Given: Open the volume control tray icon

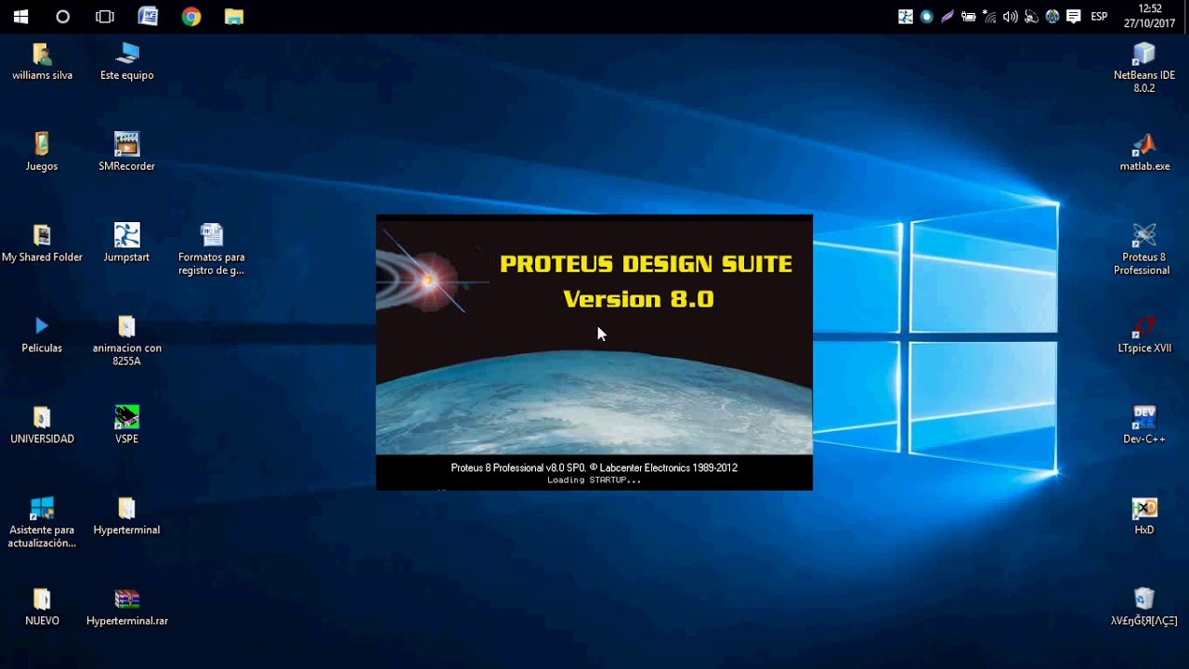Looking at the screenshot, I should pos(1011,17).
